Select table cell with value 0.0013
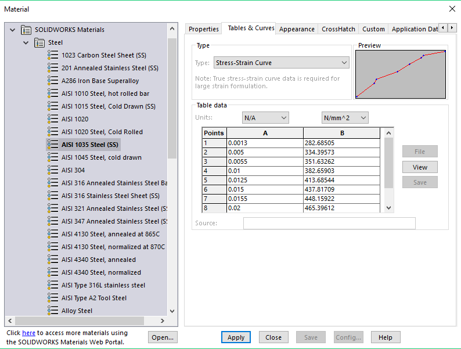 click(x=265, y=143)
